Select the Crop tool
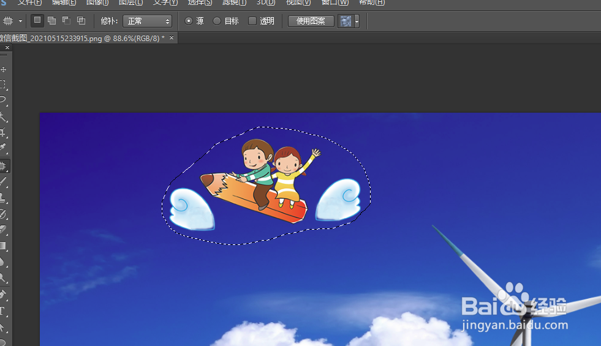The height and width of the screenshot is (346, 601). point(3,132)
